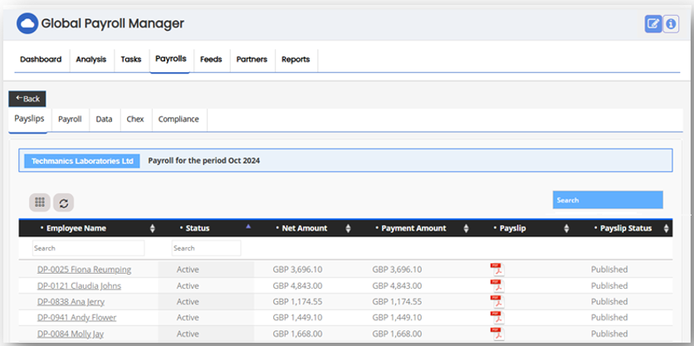Sort by Payslip Status column arrows
Viewport: 694px width, 346px height.
coord(667,228)
